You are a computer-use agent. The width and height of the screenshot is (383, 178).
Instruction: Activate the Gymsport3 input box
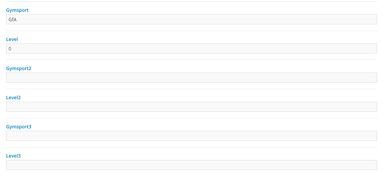click(191, 136)
